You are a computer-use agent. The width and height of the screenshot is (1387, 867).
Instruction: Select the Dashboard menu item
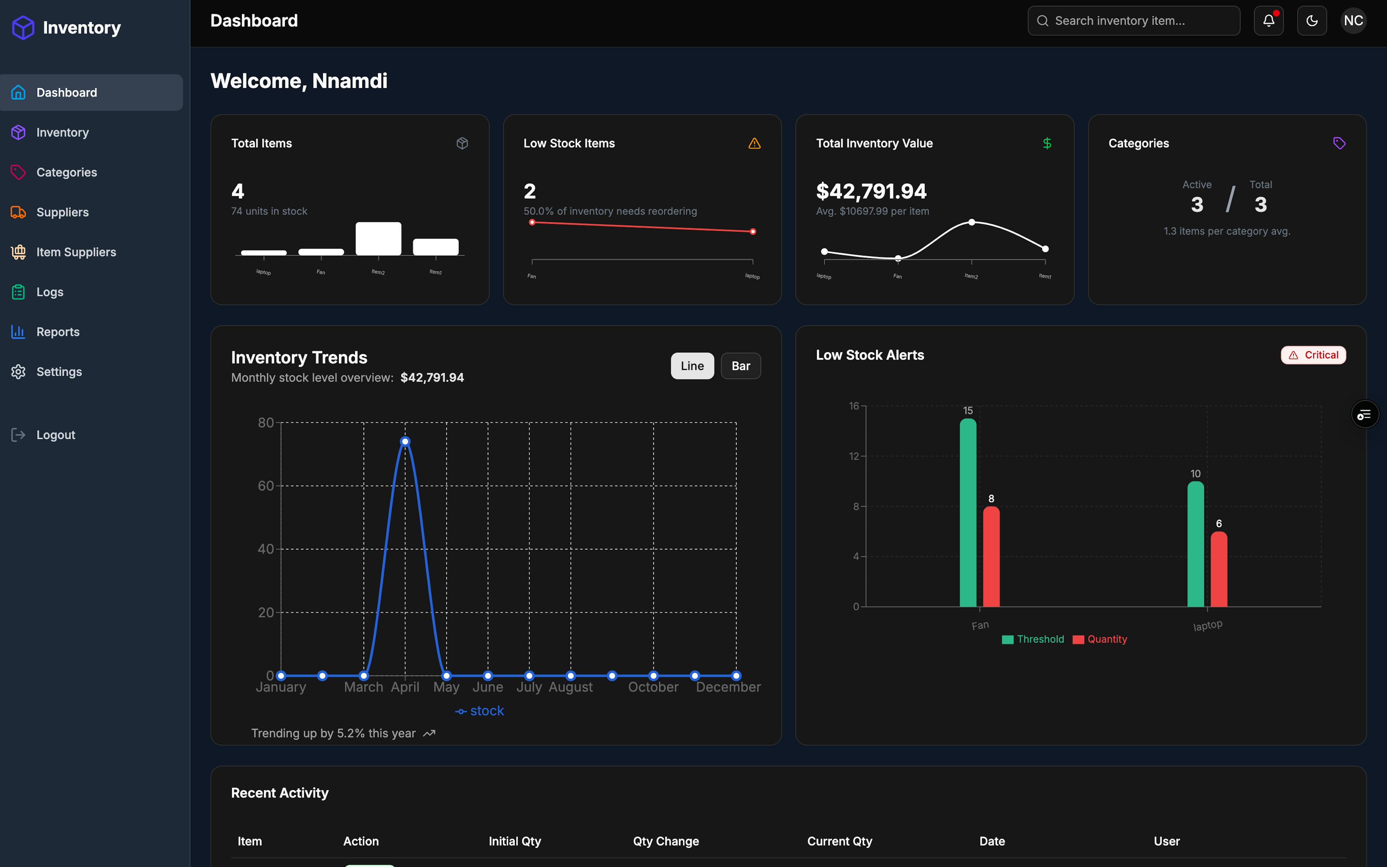pyautogui.click(x=66, y=92)
